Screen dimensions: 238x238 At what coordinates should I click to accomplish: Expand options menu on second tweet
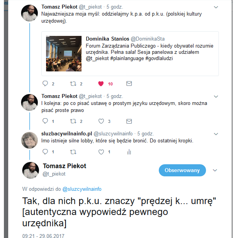click(216, 96)
